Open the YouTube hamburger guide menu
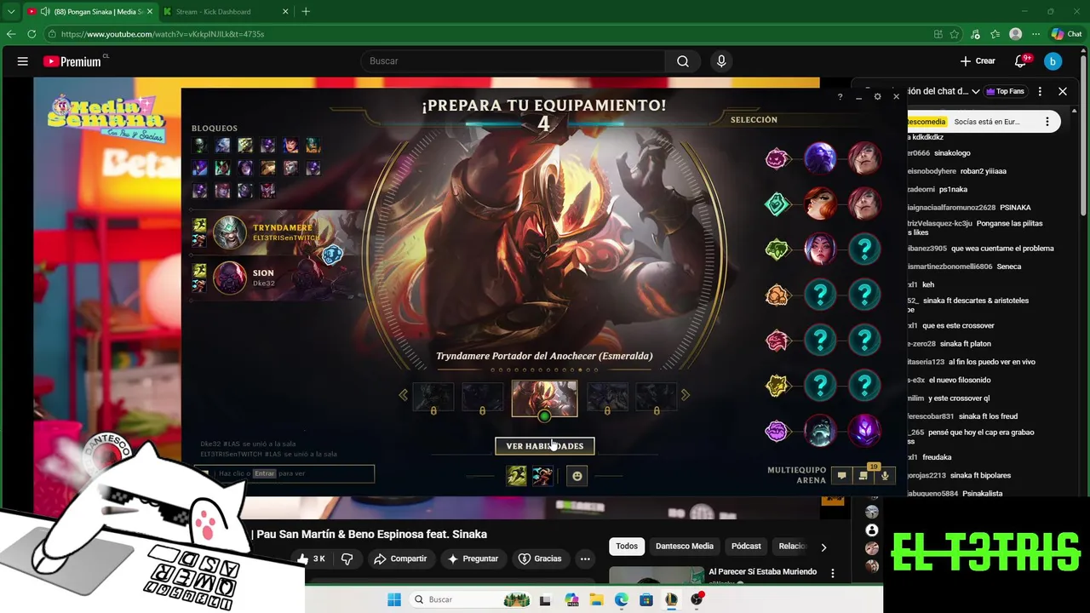This screenshot has height=613, width=1090. (x=23, y=61)
